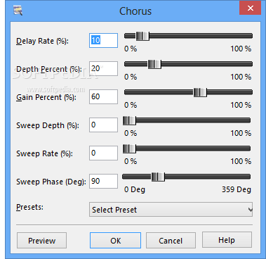This screenshot has width=266, height=259.
Task: Click the Cancel button
Action: 171,241
